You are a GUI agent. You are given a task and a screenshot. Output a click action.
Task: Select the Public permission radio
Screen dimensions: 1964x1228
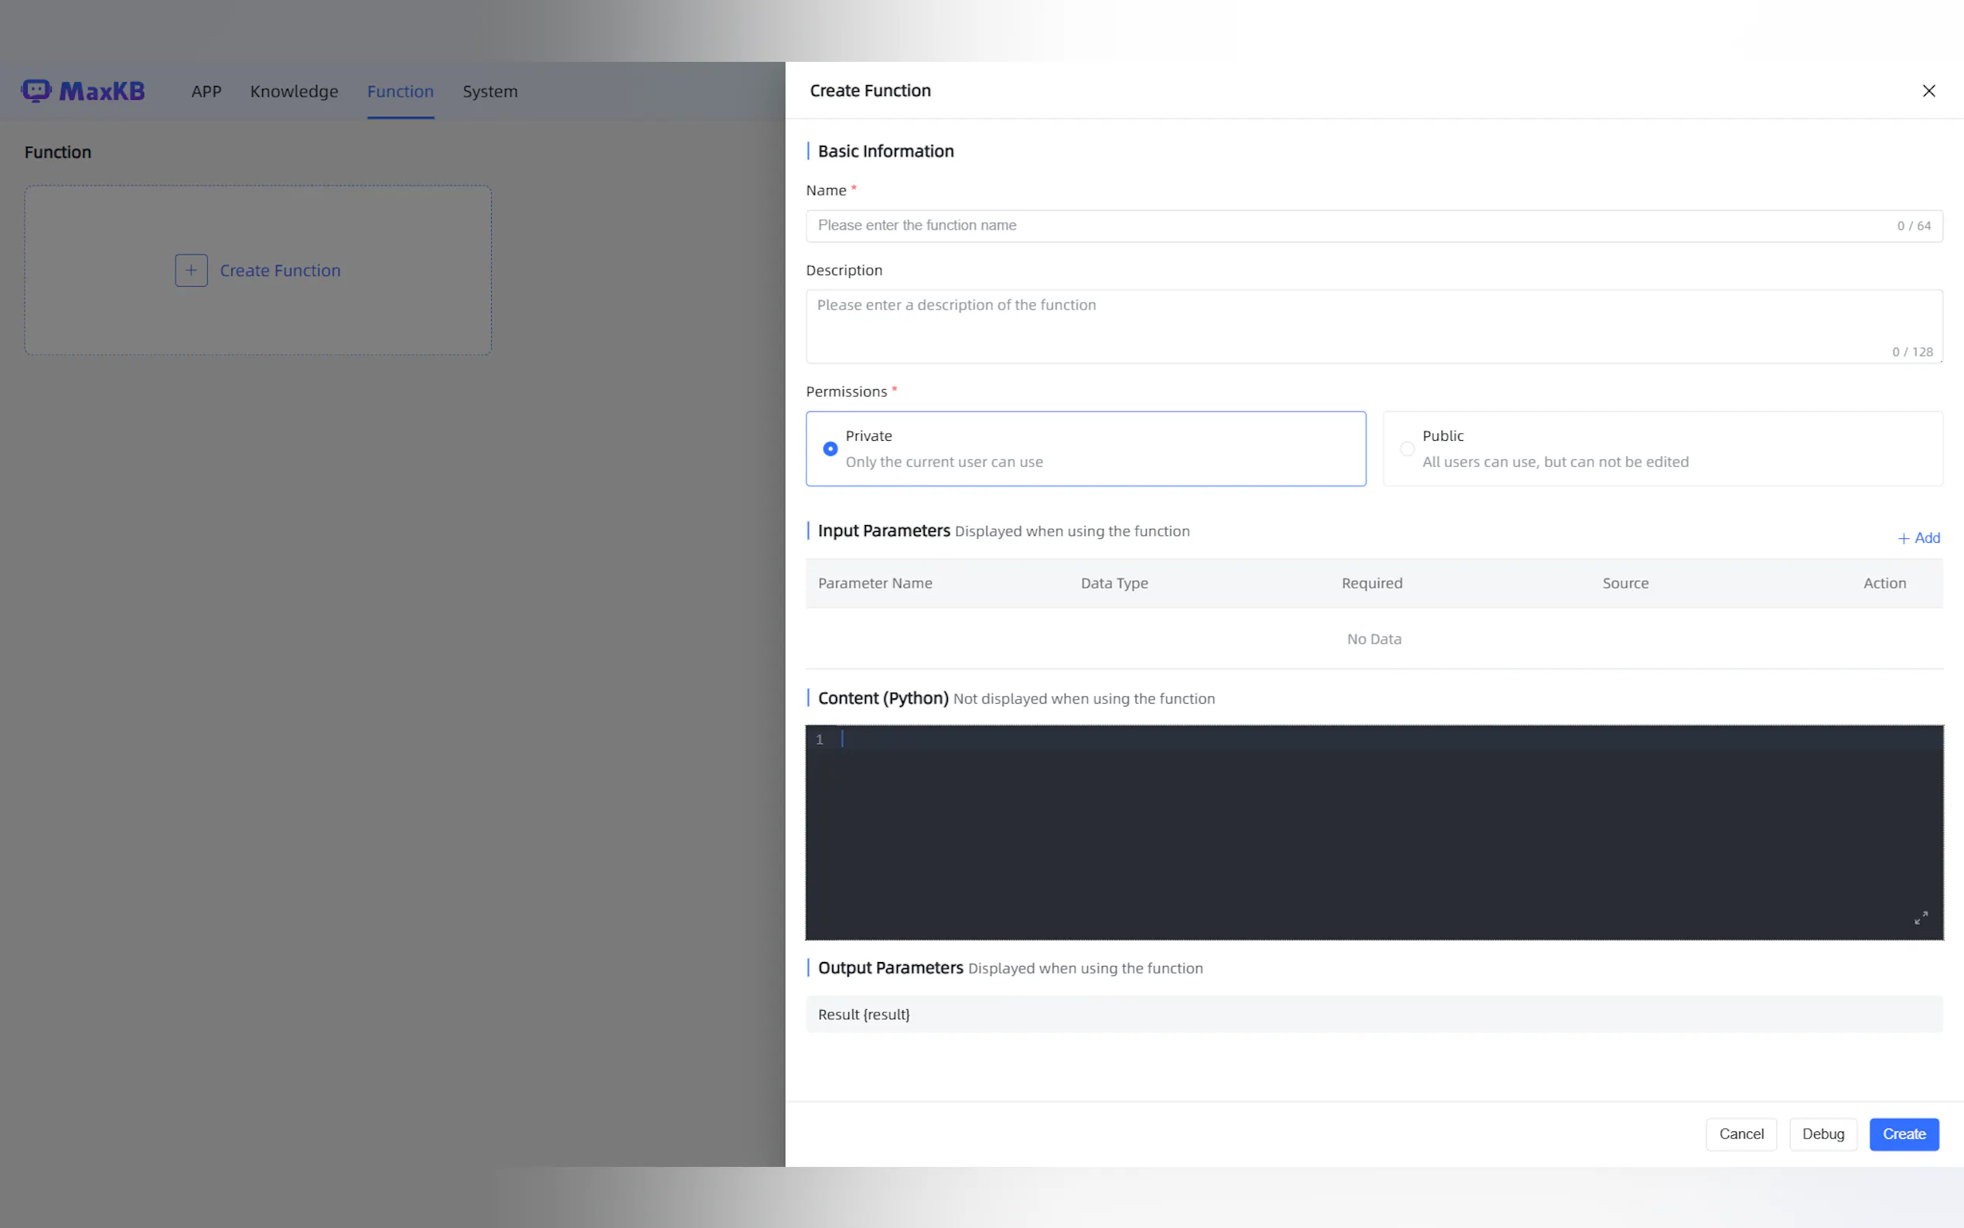click(x=1407, y=449)
